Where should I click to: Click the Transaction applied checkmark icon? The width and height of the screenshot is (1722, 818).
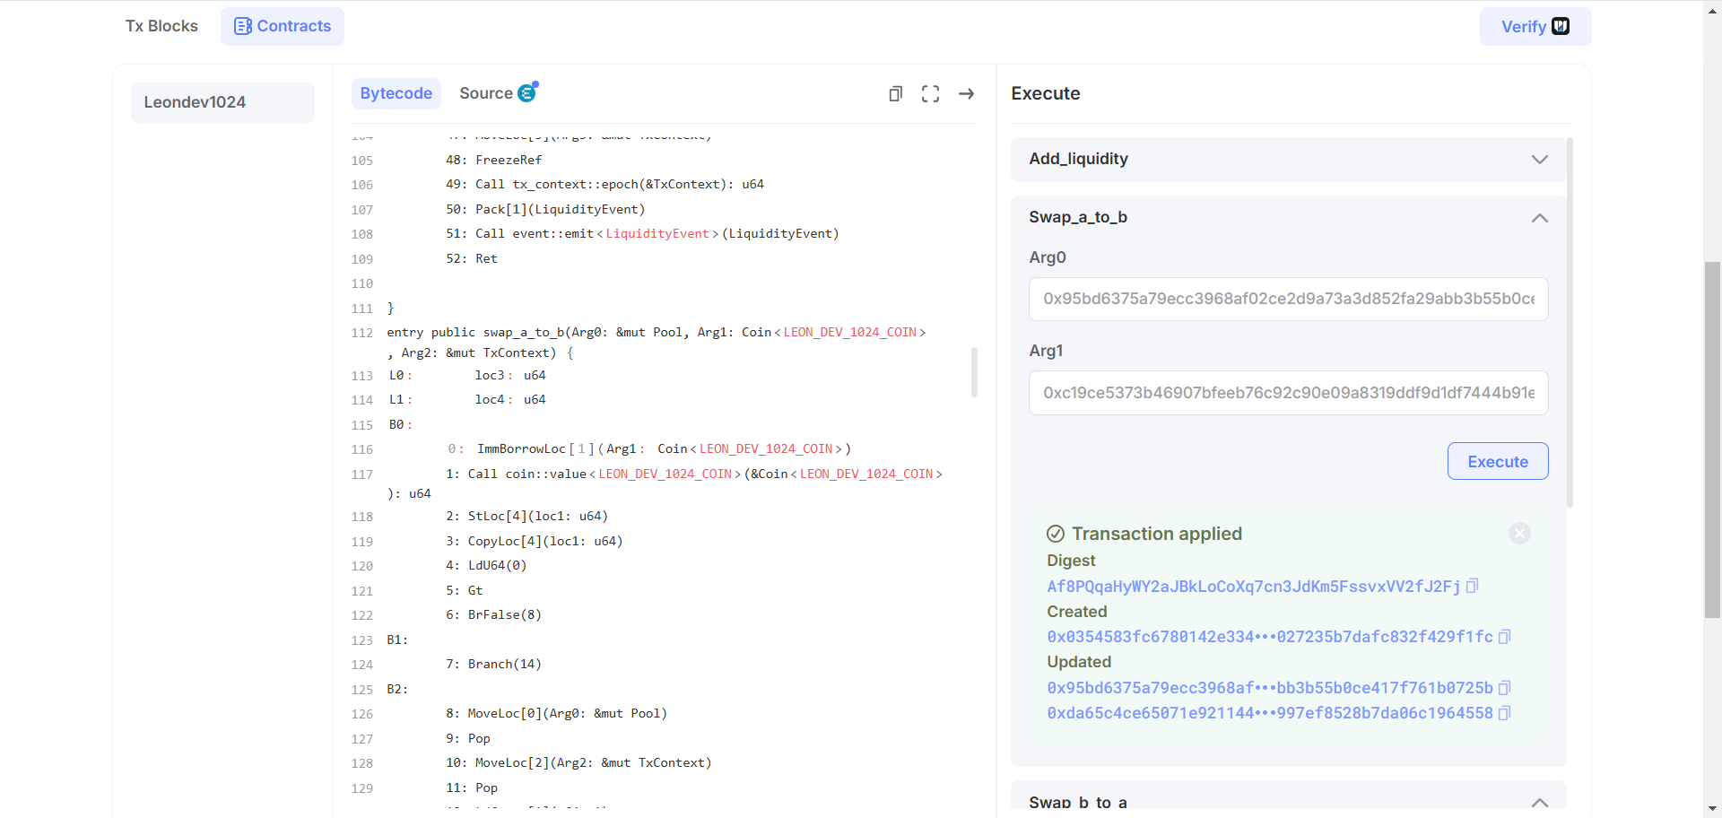tap(1056, 534)
